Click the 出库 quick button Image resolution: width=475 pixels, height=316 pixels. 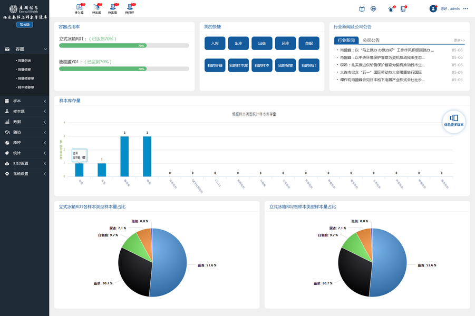pos(238,43)
